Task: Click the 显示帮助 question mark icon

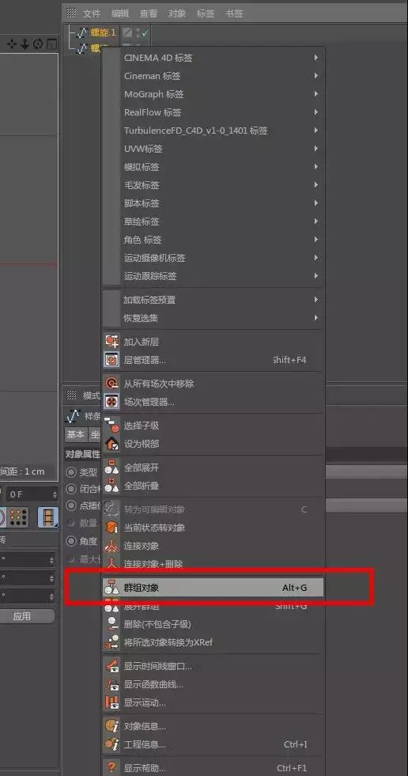Action: (112, 768)
